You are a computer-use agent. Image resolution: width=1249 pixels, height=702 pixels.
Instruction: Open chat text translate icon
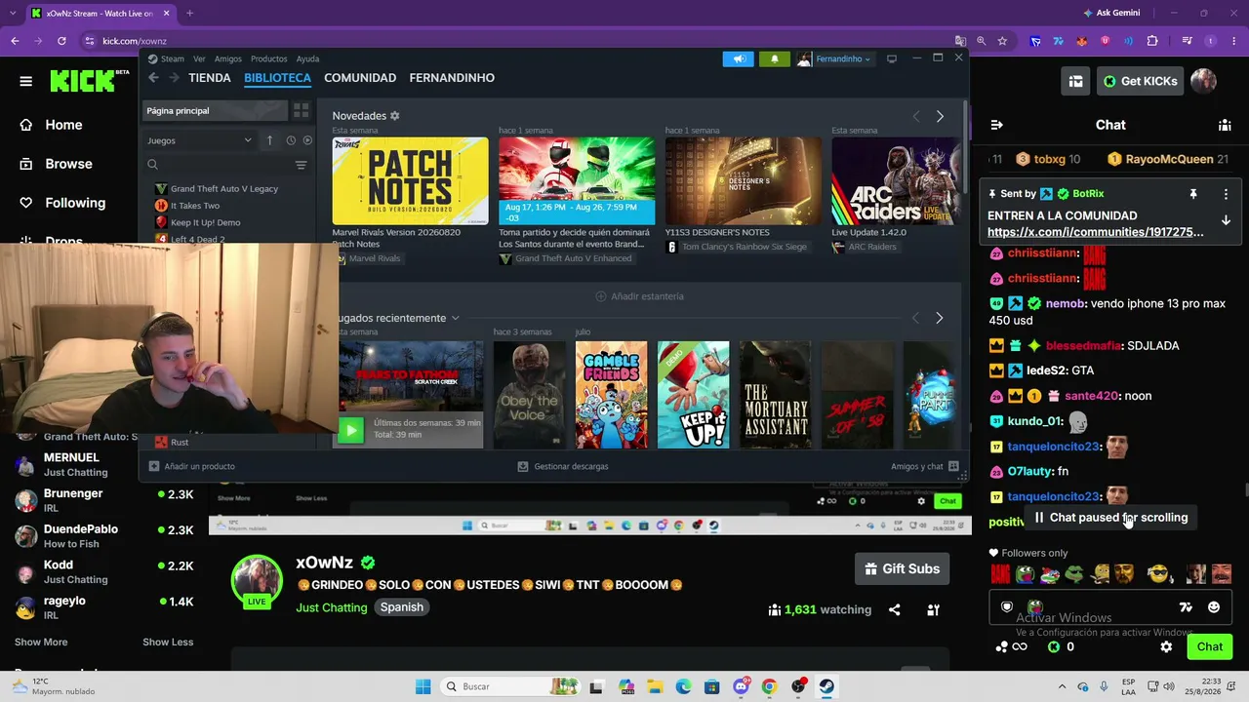coord(1186,607)
